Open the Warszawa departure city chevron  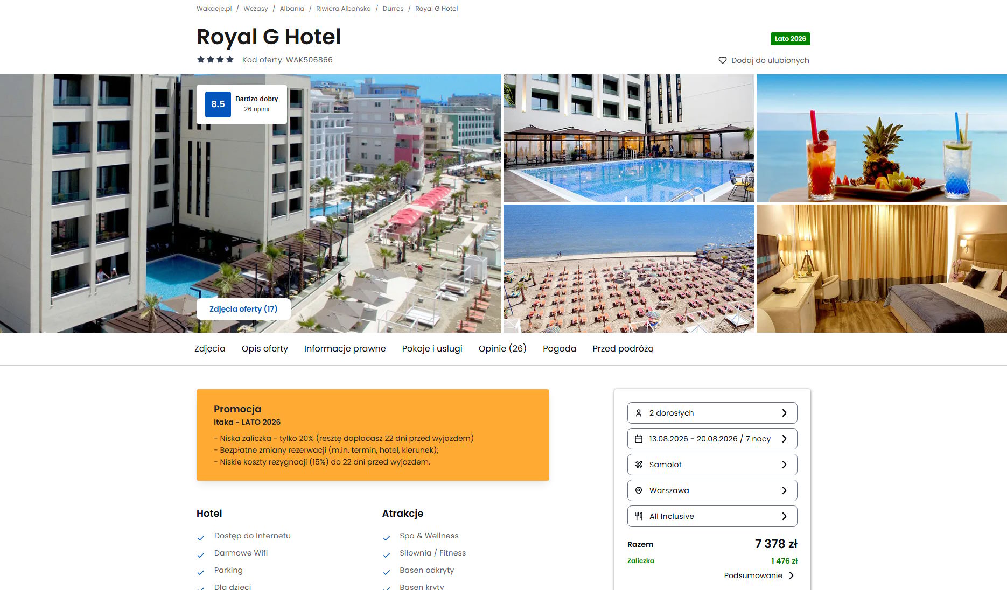785,490
